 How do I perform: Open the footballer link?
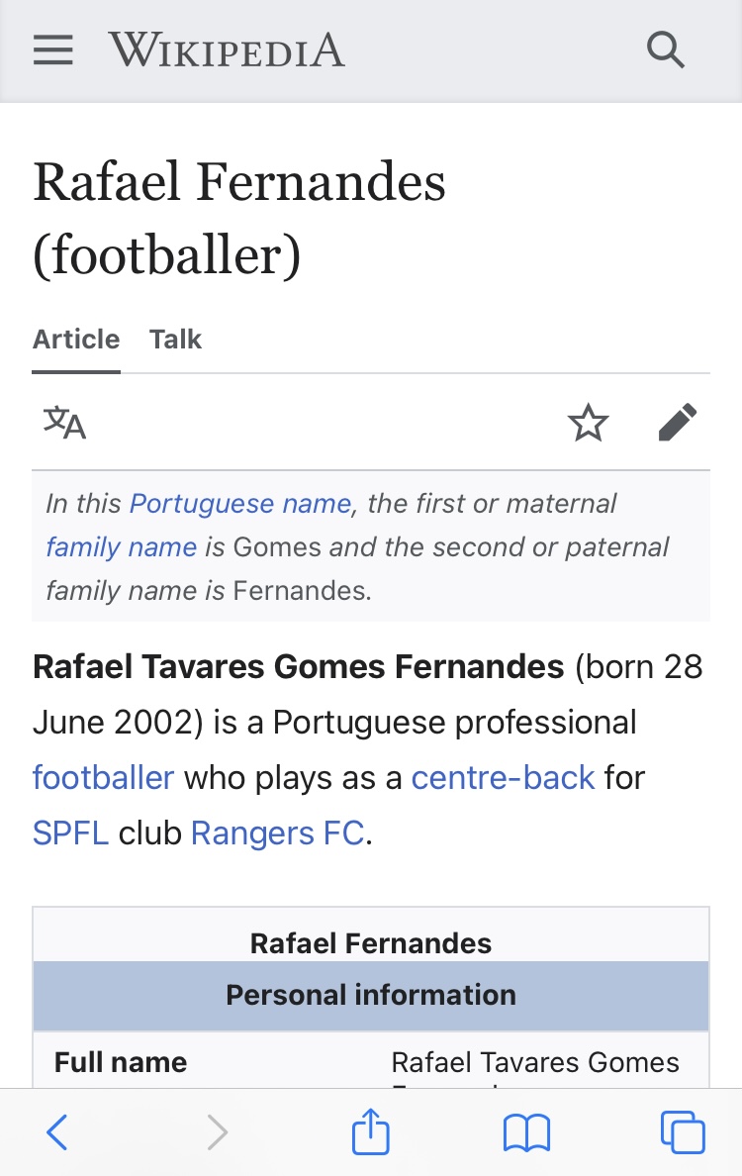[104, 778]
